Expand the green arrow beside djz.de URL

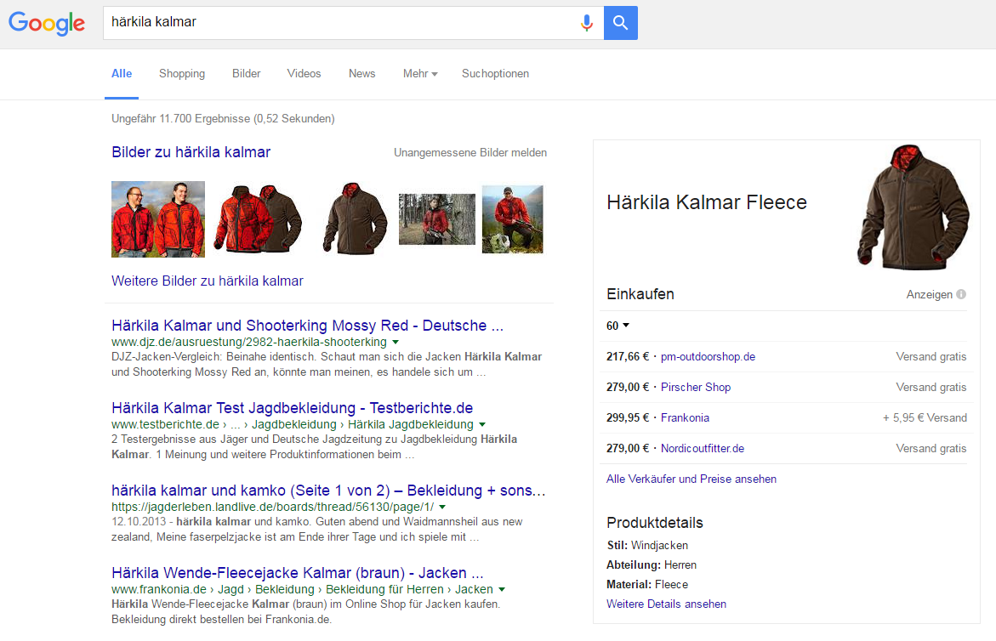tap(396, 342)
